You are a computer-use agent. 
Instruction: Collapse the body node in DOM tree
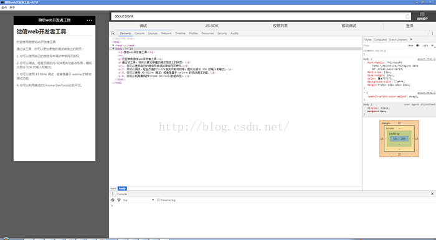tap(113, 48)
